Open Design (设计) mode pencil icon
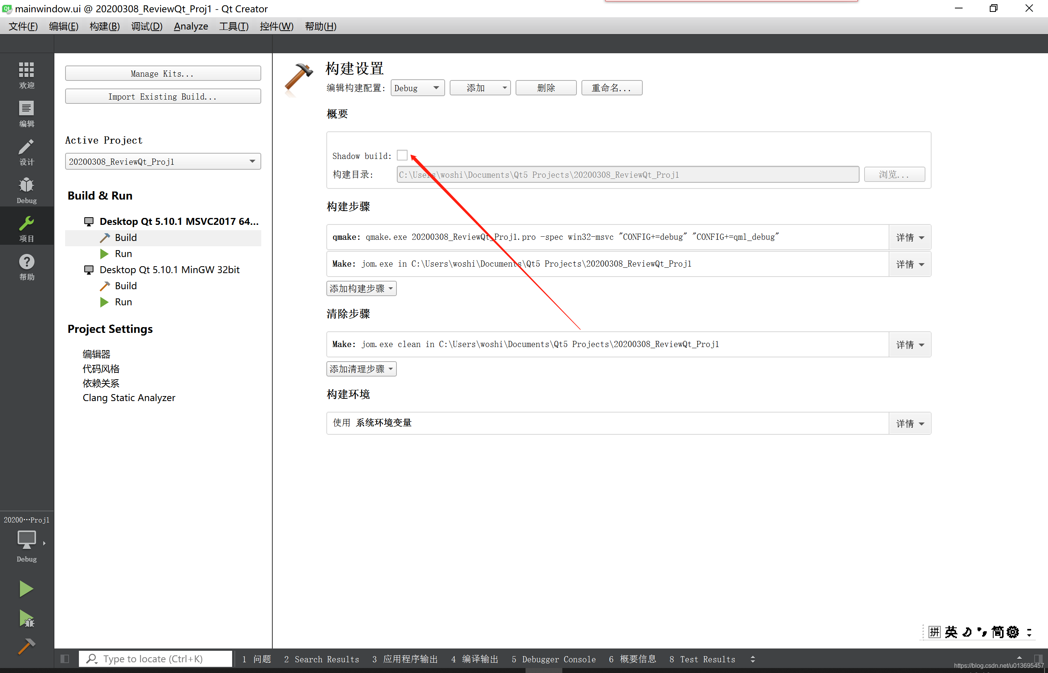The image size is (1048, 673). [26, 152]
